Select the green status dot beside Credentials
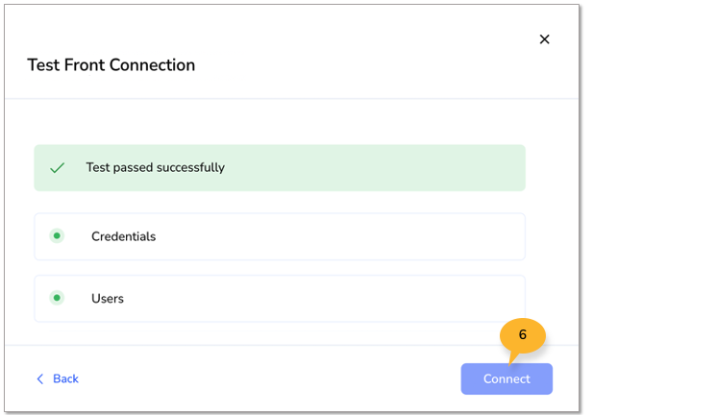This screenshot has height=415, width=716. (57, 236)
